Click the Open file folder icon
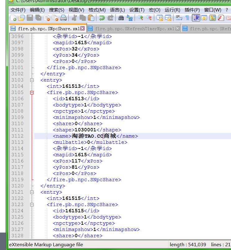 coord(21,18)
